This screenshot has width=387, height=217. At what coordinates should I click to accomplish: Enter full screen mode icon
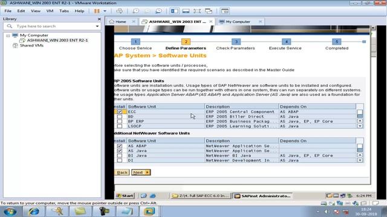point(197,11)
